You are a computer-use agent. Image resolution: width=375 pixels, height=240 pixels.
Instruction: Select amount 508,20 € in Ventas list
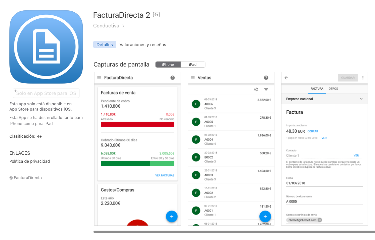click(x=265, y=153)
